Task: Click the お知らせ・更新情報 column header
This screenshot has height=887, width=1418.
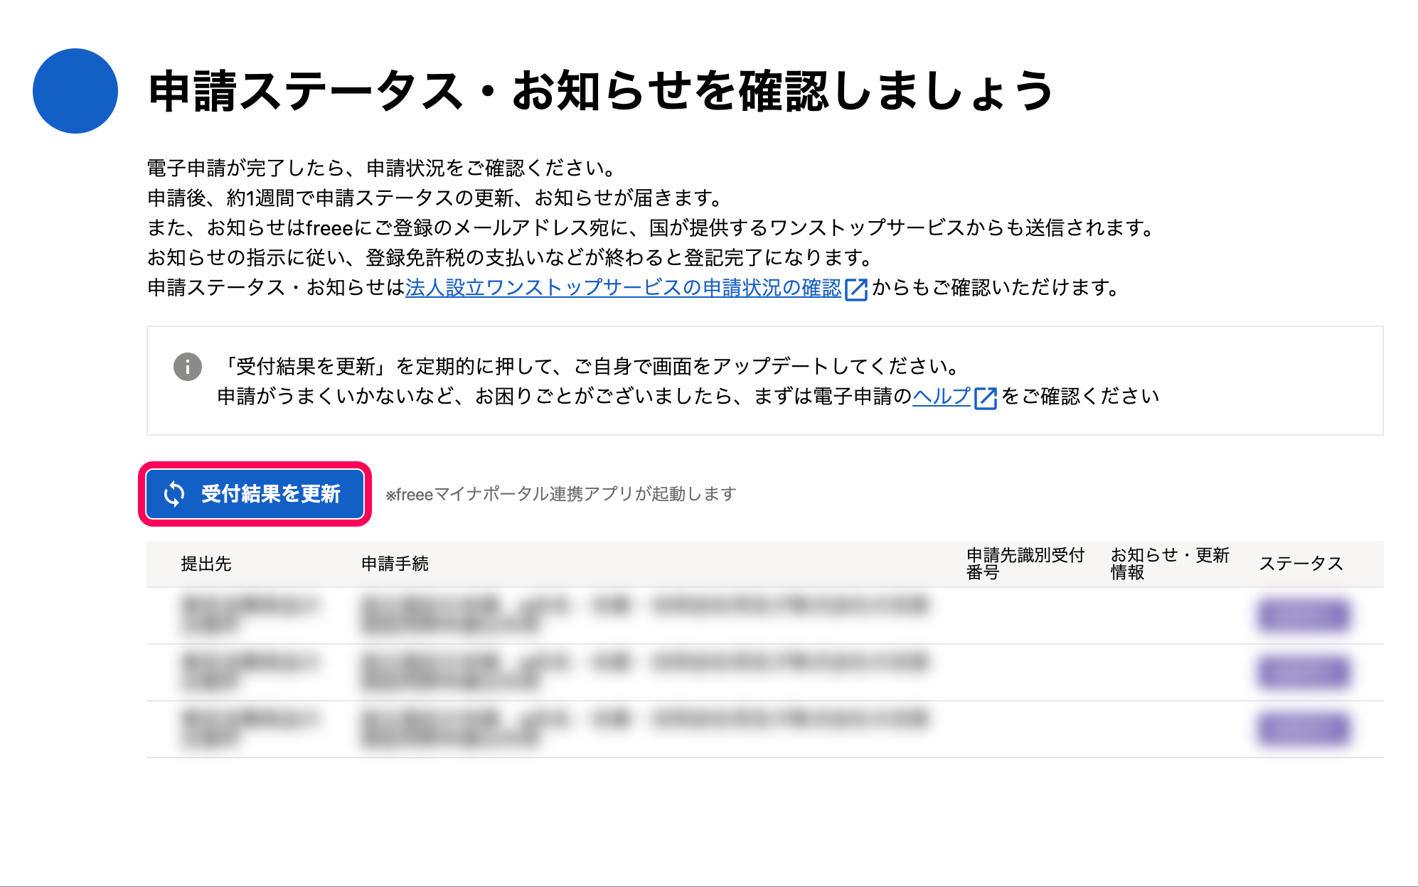Action: tap(1170, 564)
